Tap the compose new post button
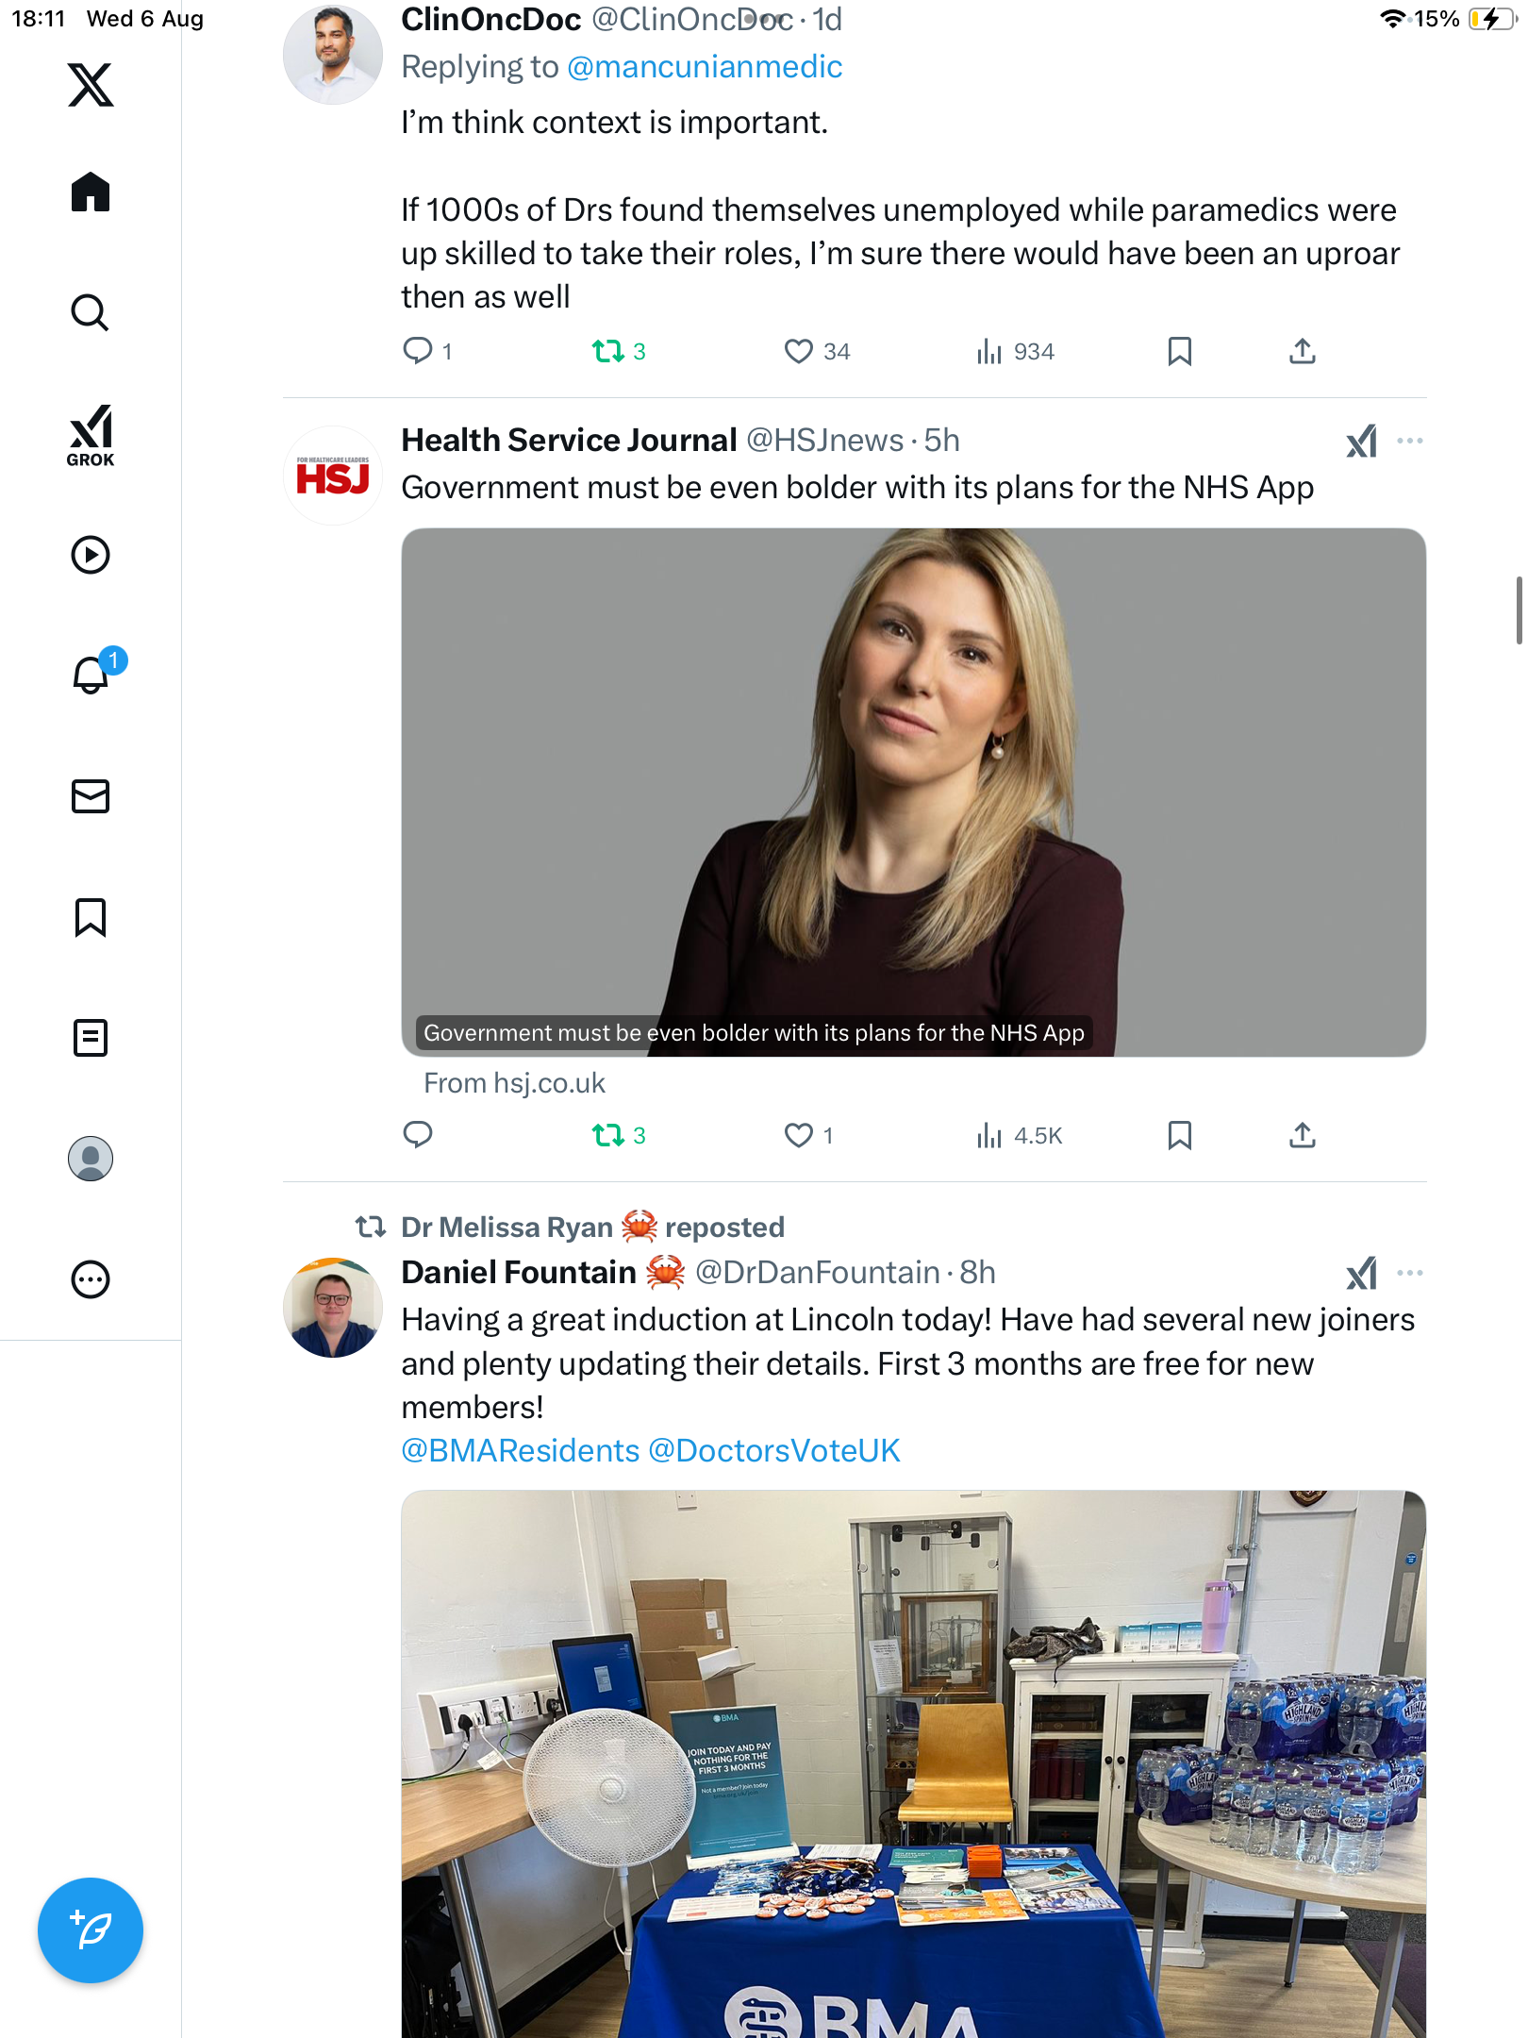This screenshot has width=1528, height=2038. coord(91,1930)
